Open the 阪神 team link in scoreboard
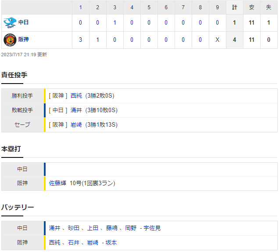Screen dimensions: 279x252 coord(24,40)
